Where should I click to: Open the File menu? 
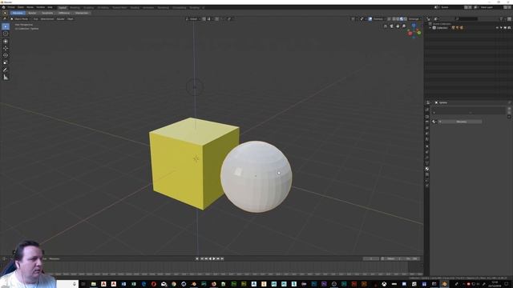[x=11, y=7]
